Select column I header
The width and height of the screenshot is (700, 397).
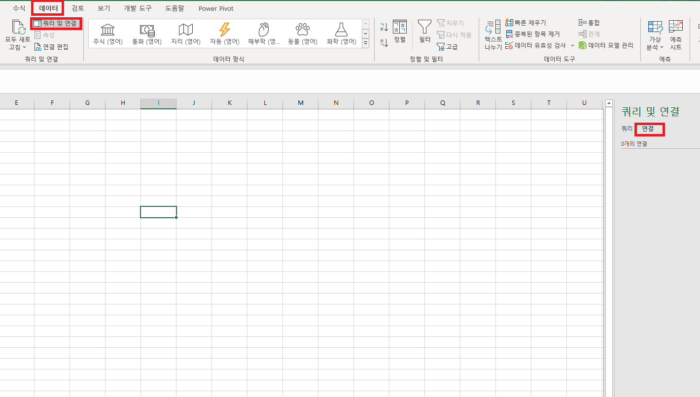[x=158, y=103]
